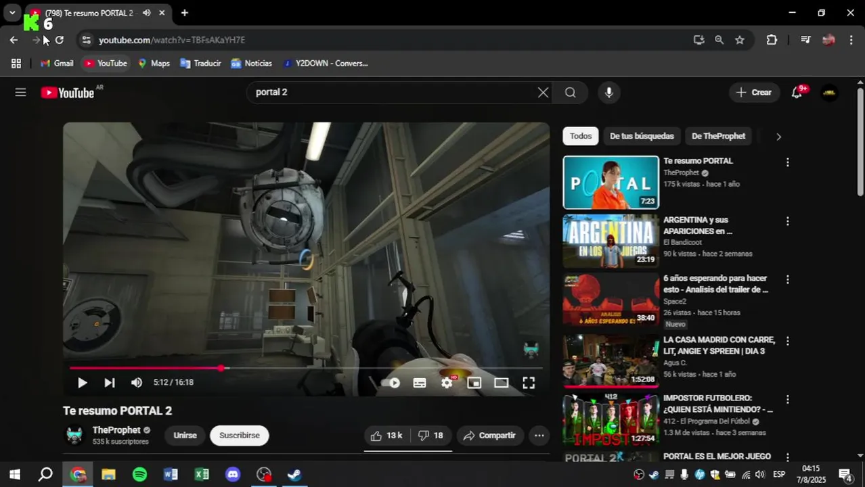
Task: Open 'Te resumo PORTAL' video thumbnail
Action: (611, 183)
